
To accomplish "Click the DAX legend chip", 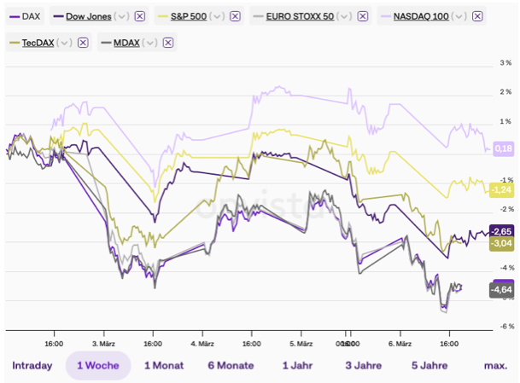I will pyautogui.click(x=24, y=16).
